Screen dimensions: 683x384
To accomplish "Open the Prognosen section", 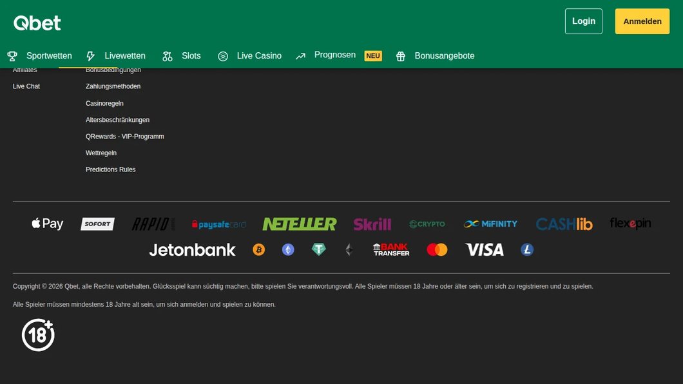I will (x=335, y=55).
